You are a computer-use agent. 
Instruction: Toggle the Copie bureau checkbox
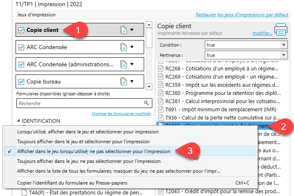click(21, 82)
